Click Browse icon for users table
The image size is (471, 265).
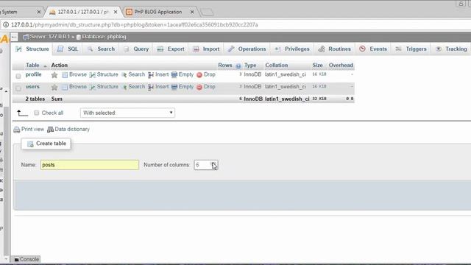click(65, 87)
